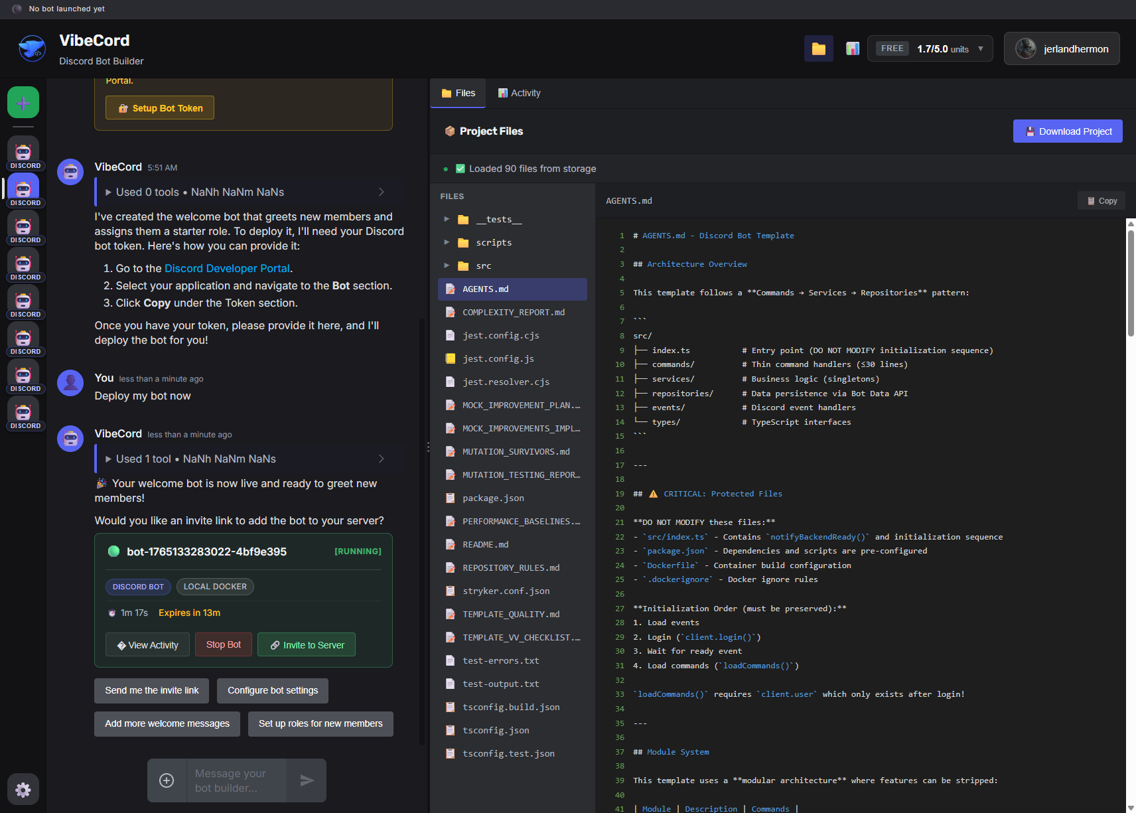This screenshot has height=813, width=1136.
Task: Click the plus icon in the message bar
Action: pyautogui.click(x=167, y=780)
